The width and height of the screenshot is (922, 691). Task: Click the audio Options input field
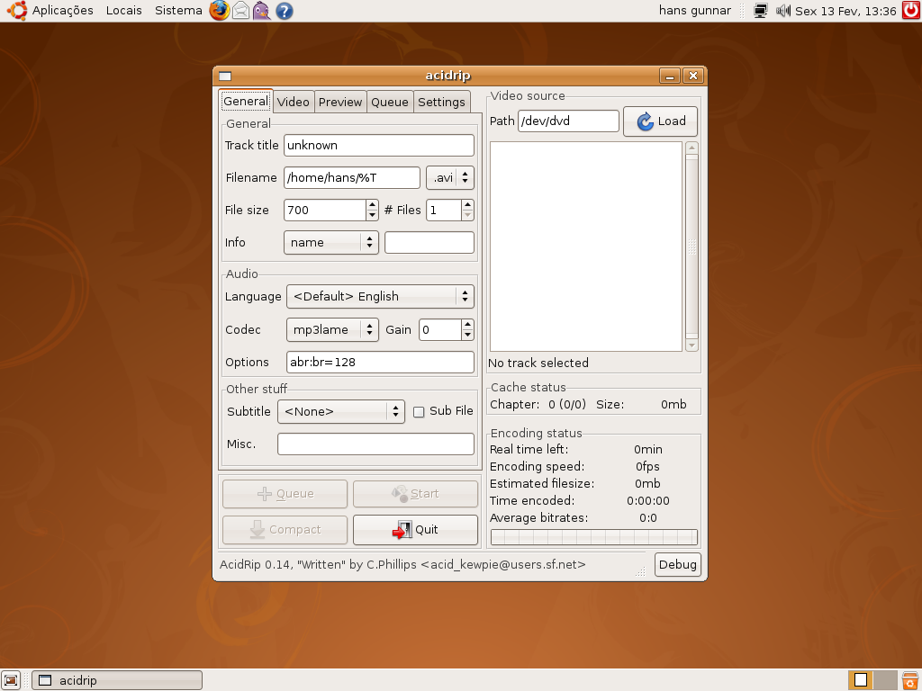coord(380,362)
